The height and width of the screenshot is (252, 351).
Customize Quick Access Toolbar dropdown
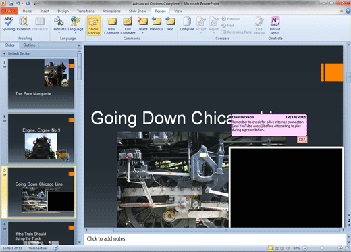coord(34,3)
